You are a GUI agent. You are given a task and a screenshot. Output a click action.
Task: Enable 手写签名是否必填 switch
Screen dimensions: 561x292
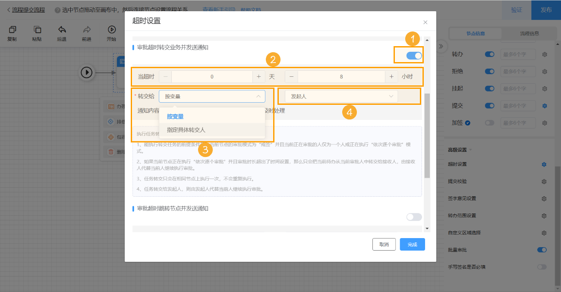542,267
